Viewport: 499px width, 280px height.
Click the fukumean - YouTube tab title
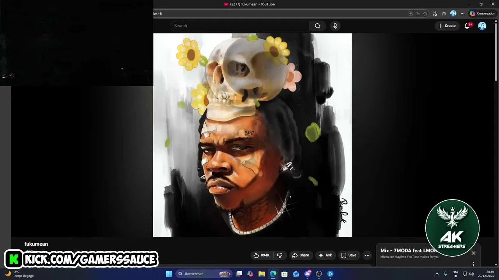(252, 4)
